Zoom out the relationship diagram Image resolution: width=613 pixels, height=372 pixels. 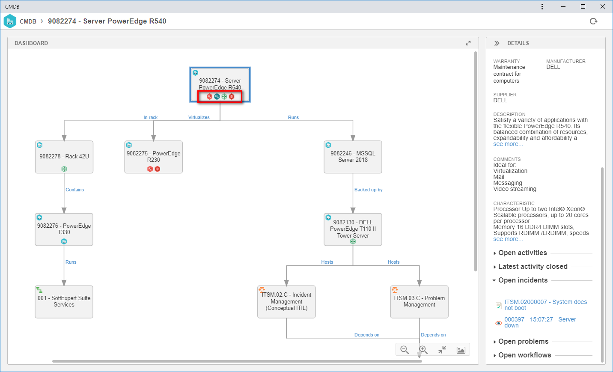(x=405, y=350)
